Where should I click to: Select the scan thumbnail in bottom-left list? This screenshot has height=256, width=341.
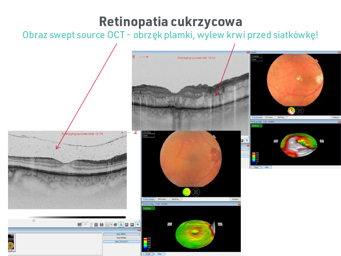click(12, 243)
